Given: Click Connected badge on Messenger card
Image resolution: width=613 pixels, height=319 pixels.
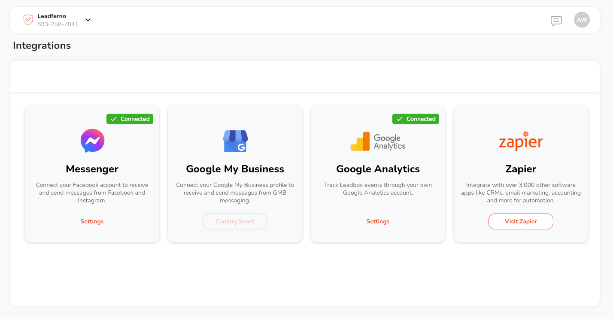Looking at the screenshot, I should pyautogui.click(x=130, y=119).
